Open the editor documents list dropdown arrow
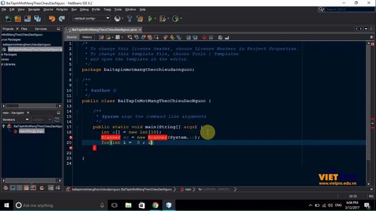 click(x=366, y=29)
